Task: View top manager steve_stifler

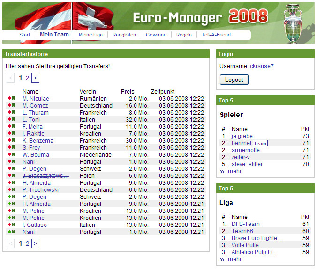Action: tap(247, 164)
